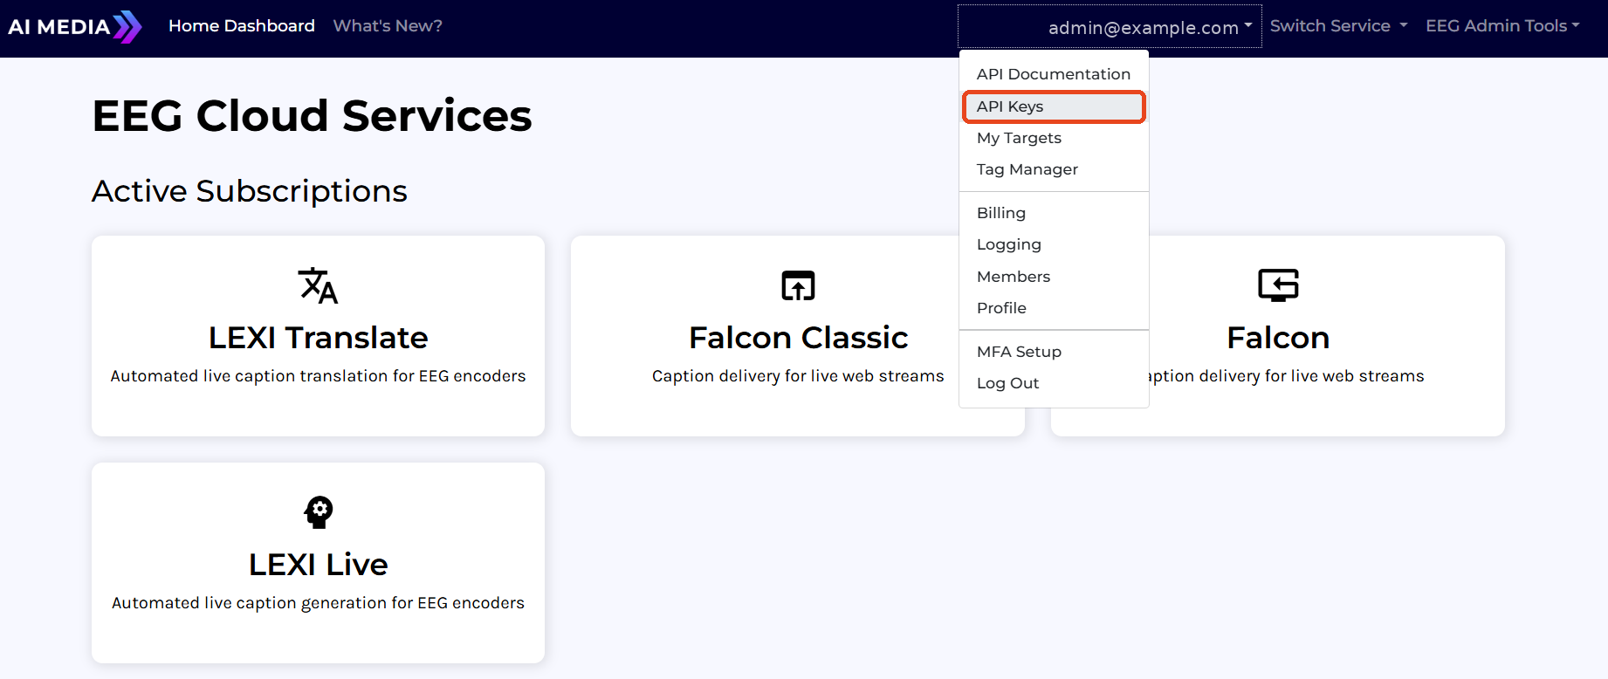
Task: Open the LEXI Translate card title
Action: click(319, 338)
